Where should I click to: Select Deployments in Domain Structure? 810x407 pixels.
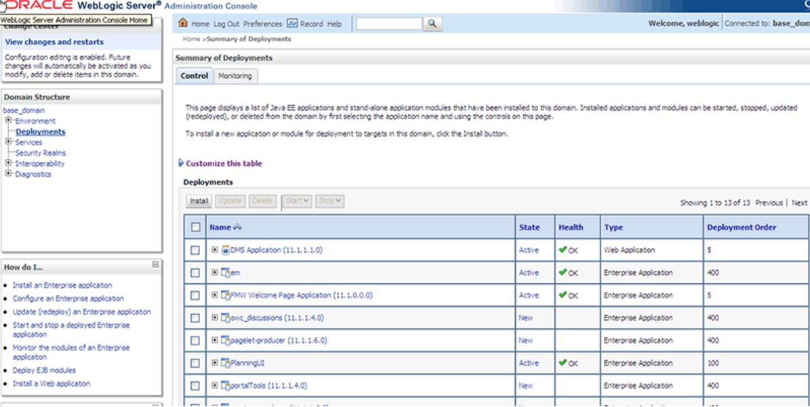[40, 131]
